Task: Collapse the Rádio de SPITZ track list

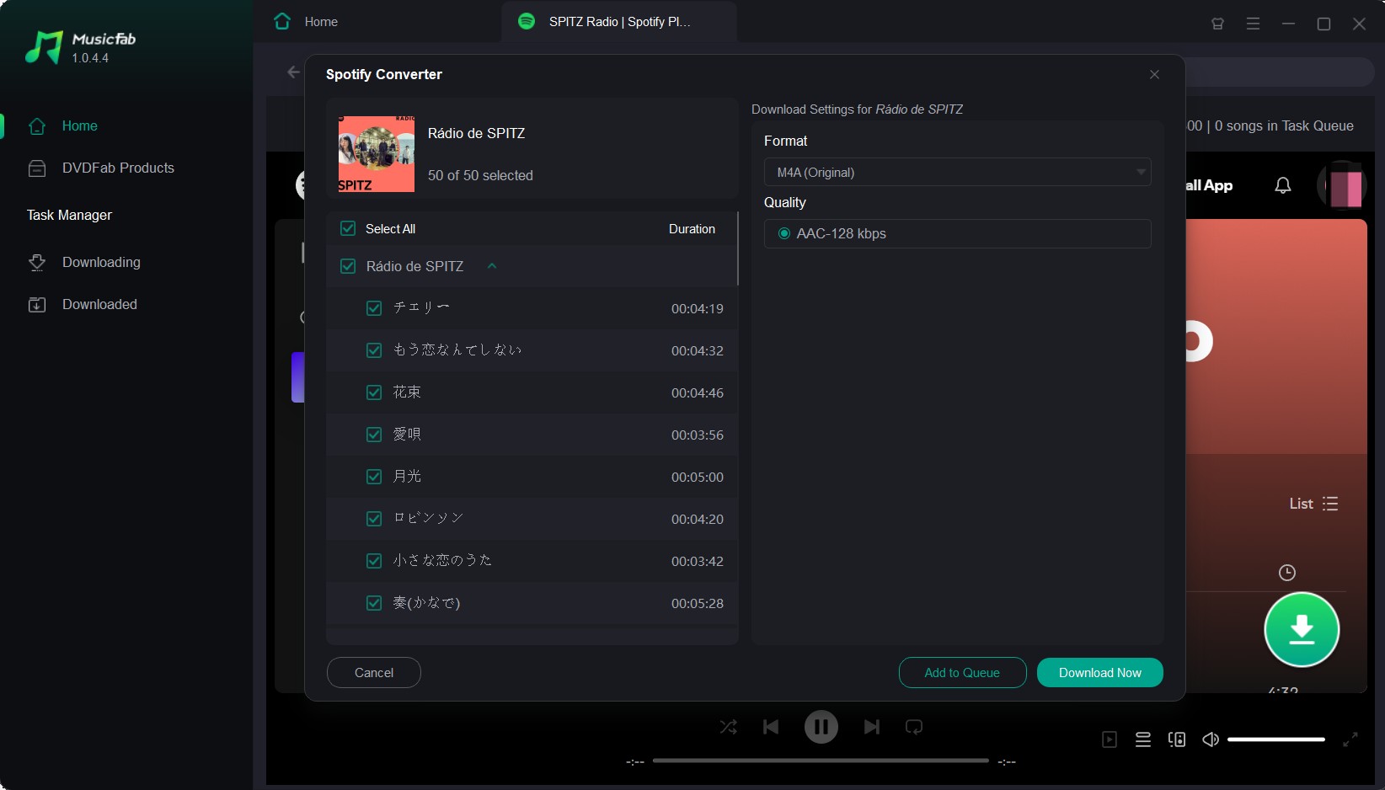Action: [492, 266]
